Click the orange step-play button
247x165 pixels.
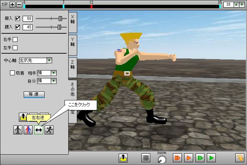tap(177, 158)
